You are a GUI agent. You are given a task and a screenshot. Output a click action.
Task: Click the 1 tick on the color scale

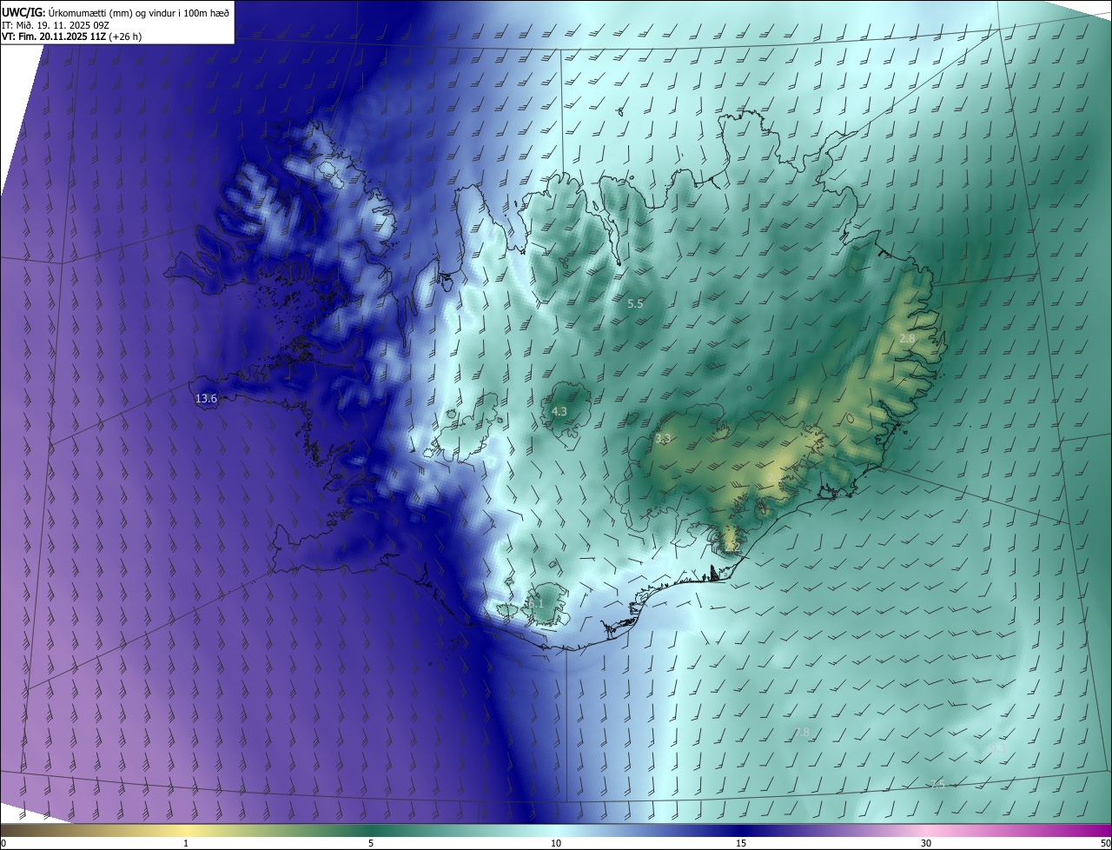(186, 843)
